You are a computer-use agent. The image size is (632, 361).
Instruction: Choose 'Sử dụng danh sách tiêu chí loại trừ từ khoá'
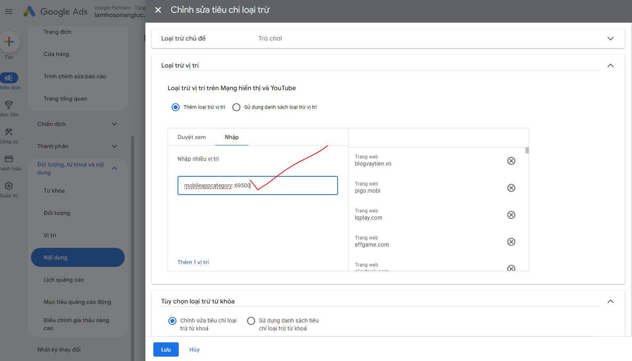(251, 321)
